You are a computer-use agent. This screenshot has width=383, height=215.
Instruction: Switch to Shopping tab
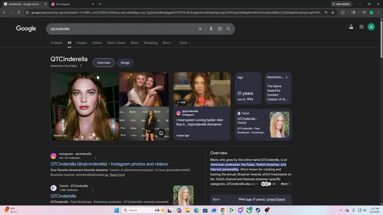point(151,43)
